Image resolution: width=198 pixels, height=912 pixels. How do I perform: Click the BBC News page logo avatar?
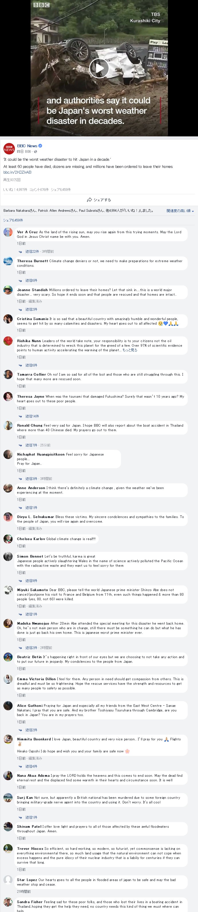coord(9,148)
